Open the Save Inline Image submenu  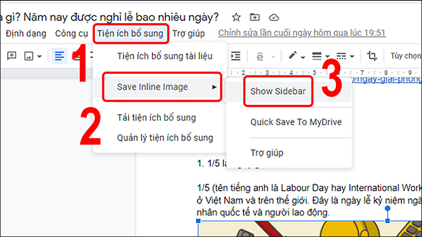(159, 87)
